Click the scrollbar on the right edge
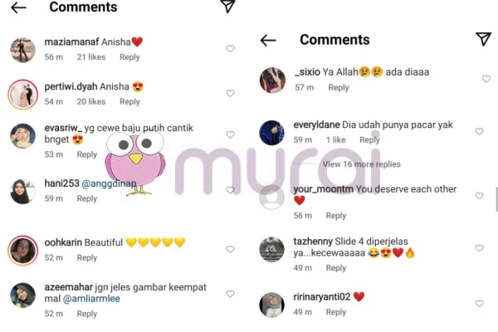The image size is (498, 332). (x=496, y=199)
